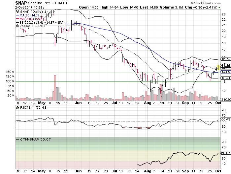Click the 'SNAP (Daily) 14.89' legend entry
The width and height of the screenshot is (231, 174).
click(35, 11)
